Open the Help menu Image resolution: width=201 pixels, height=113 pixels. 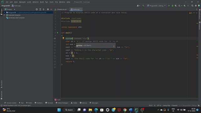pyautogui.click(x=68, y=2)
